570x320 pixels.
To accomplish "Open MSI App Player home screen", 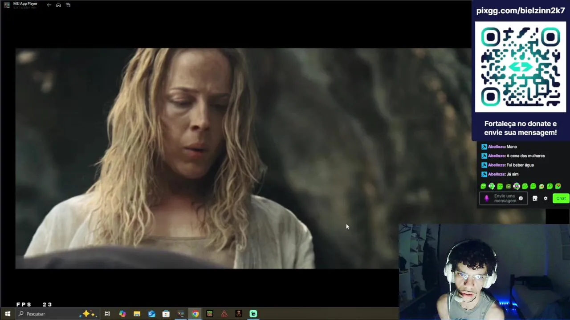I will tap(58, 5).
